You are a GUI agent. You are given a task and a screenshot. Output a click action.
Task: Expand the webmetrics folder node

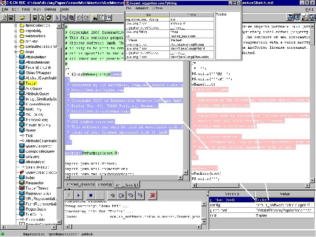[x=15, y=36]
